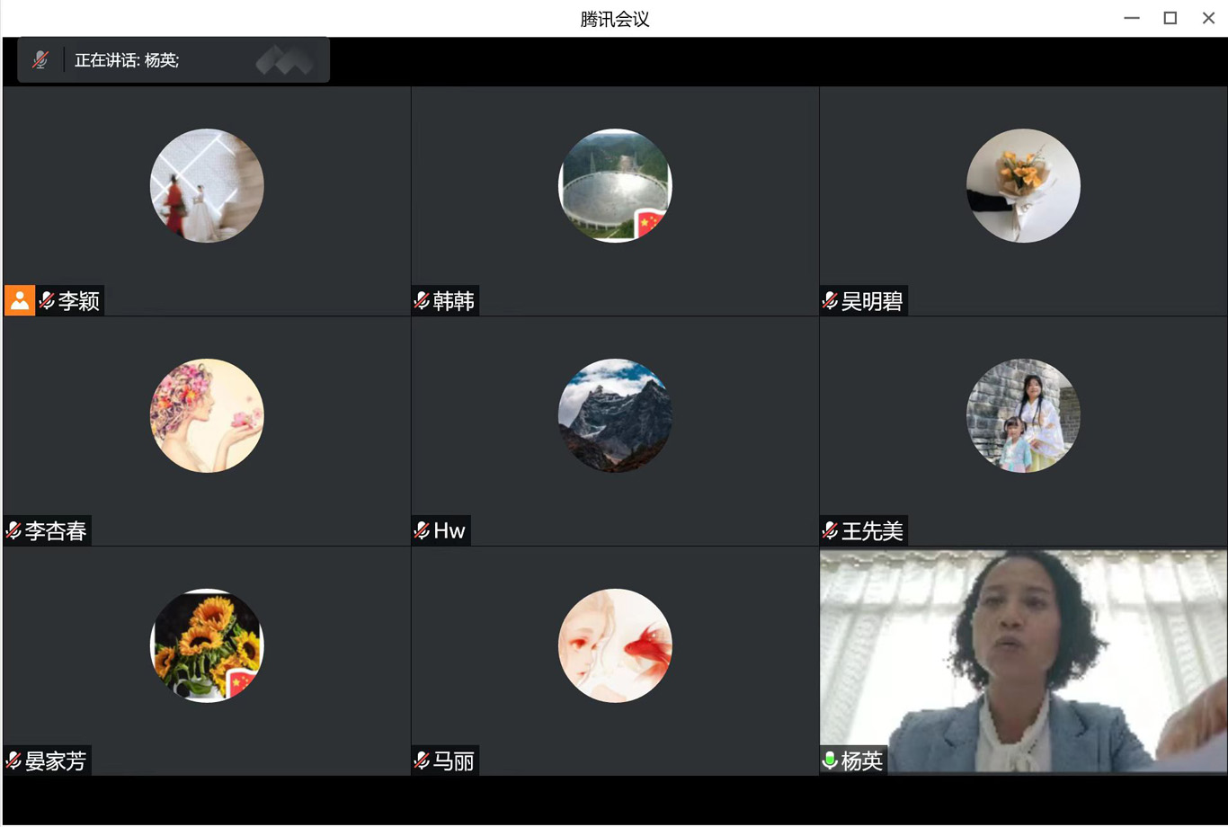Viewport: 1228px width, 827px height.
Task: Click the green active microphone icon beside 杨英
Action: point(830,760)
